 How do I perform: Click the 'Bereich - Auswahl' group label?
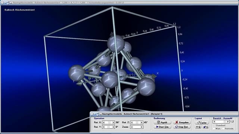click(x=223, y=118)
